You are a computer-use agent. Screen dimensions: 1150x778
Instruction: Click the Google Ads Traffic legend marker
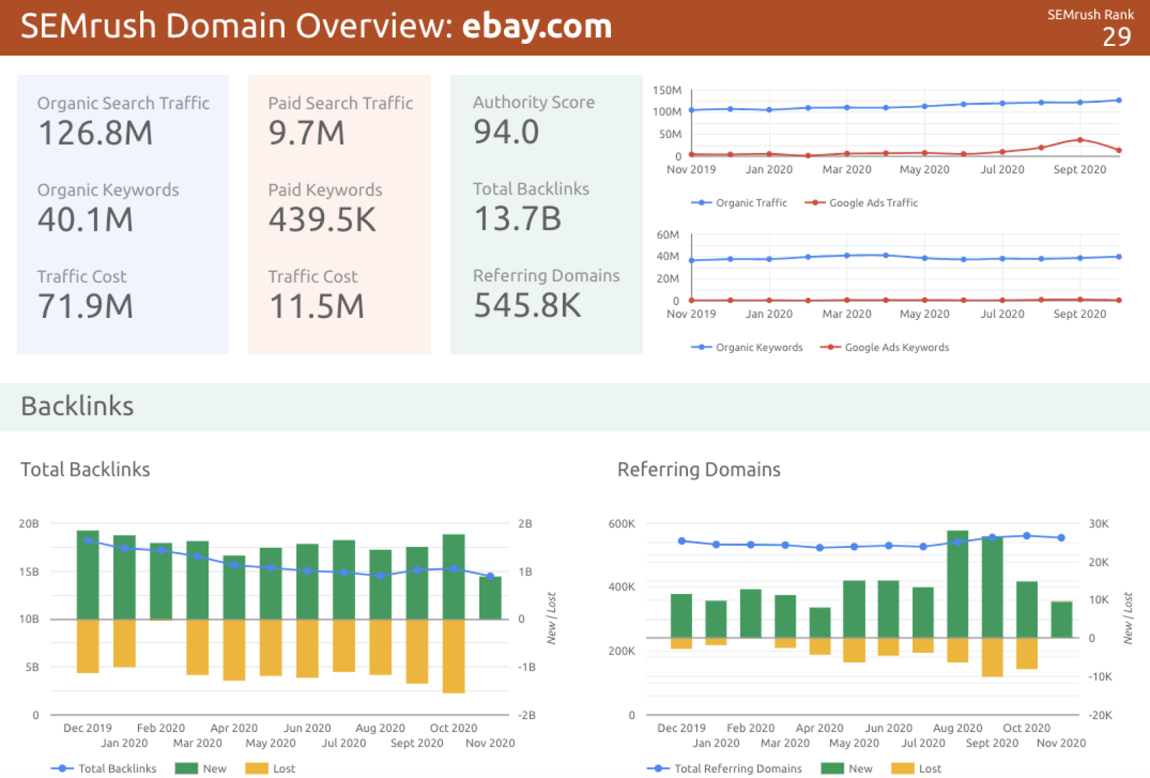(814, 203)
